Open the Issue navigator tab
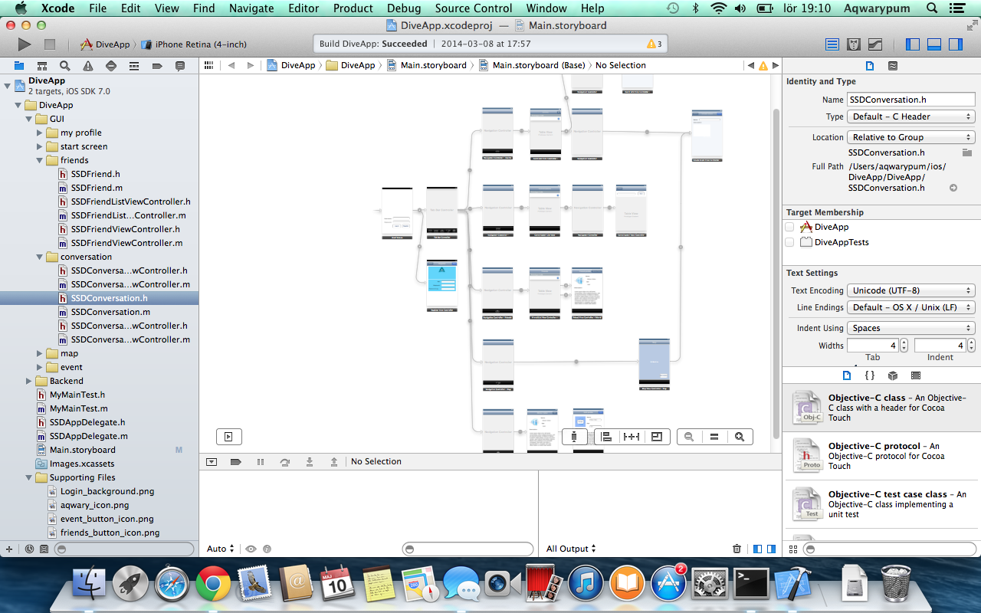The width and height of the screenshot is (981, 613). 88,66
